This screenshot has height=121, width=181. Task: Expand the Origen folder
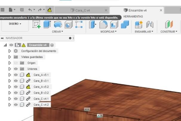click(10, 63)
